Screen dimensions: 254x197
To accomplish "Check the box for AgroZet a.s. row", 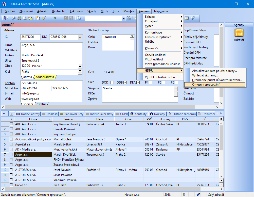I will click(x=11, y=144).
